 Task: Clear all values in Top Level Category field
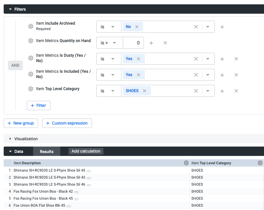click(196, 91)
